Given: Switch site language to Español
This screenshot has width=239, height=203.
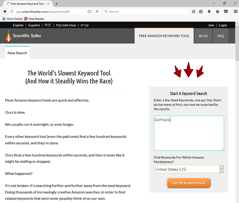Looking at the screenshot, I should (34, 25).
